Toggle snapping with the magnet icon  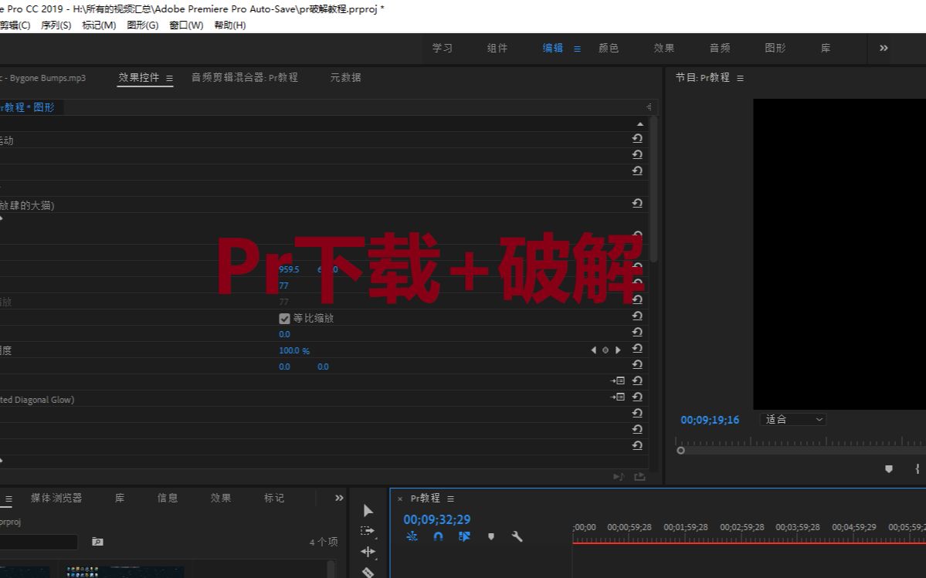pyautogui.click(x=438, y=536)
